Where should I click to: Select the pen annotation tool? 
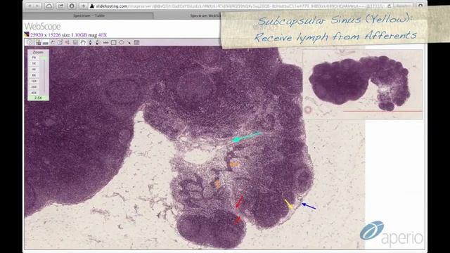click(90, 42)
